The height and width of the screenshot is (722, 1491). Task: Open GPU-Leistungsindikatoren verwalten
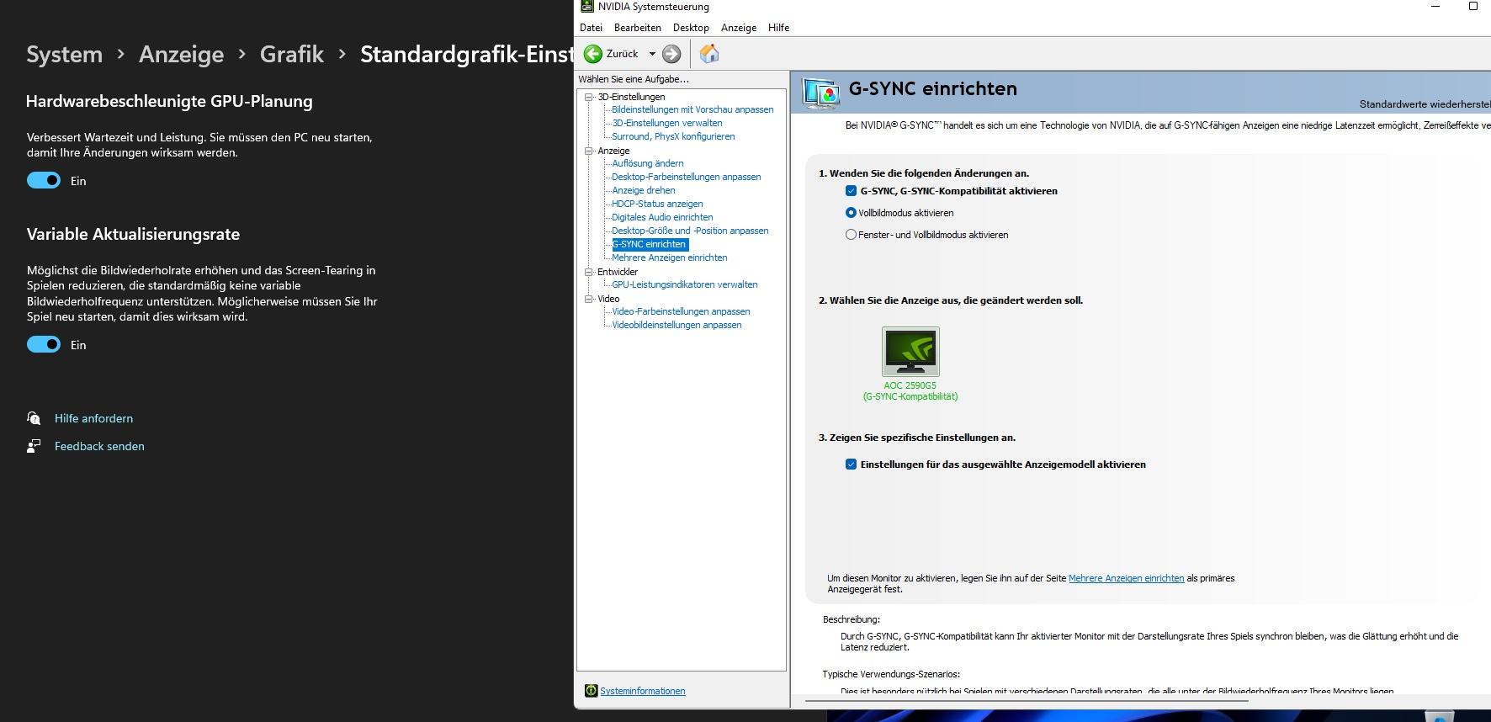tap(685, 284)
